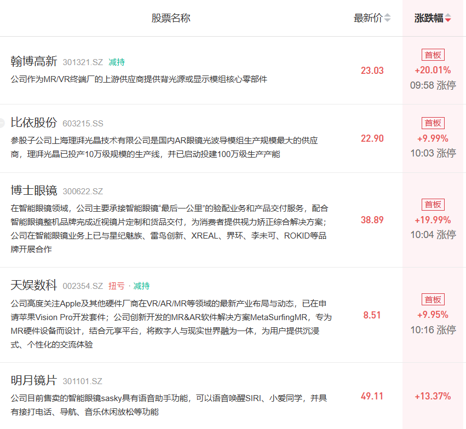Screen dimensions: 466x429
Task: Select price 23.03
Action: pyautogui.click(x=372, y=71)
